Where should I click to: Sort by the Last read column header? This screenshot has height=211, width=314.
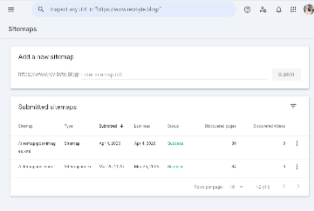point(142,126)
